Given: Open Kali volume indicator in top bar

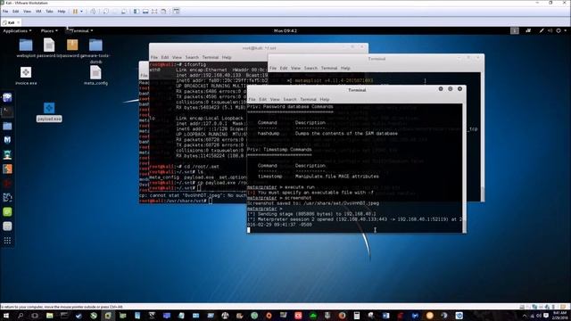Looking at the screenshot, I should coord(550,31).
